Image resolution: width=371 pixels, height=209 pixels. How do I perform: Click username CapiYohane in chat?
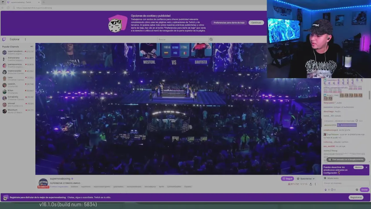tap(333, 134)
